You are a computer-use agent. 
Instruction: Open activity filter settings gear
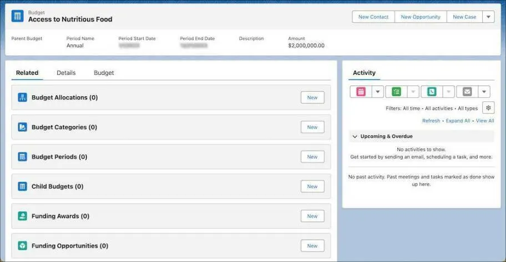click(x=488, y=108)
